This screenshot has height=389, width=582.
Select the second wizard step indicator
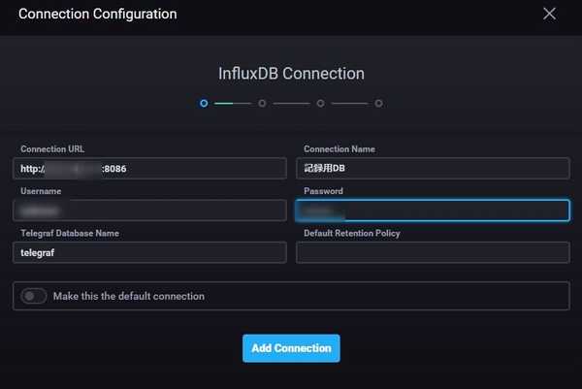click(262, 103)
